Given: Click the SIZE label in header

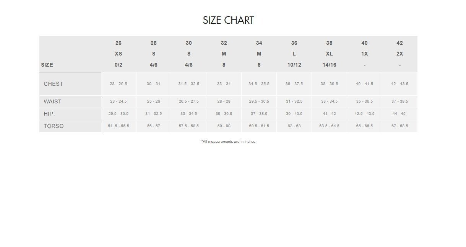Looking at the screenshot, I should (47, 65).
